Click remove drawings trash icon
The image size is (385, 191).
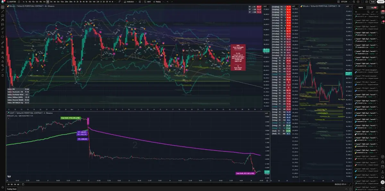tap(3, 76)
